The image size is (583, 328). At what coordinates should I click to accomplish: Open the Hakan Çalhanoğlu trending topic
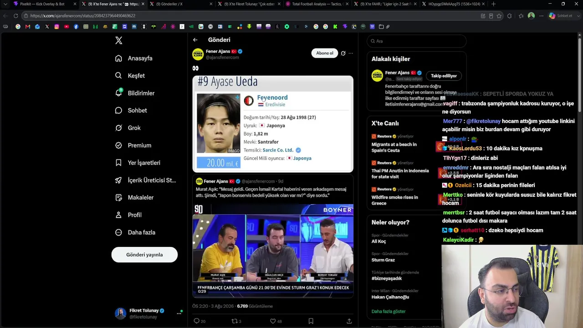click(390, 297)
